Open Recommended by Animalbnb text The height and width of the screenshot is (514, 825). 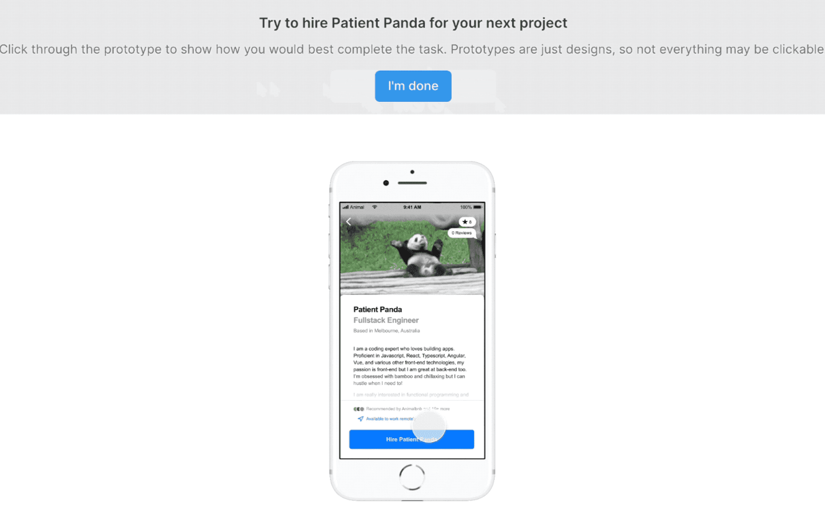click(x=408, y=409)
